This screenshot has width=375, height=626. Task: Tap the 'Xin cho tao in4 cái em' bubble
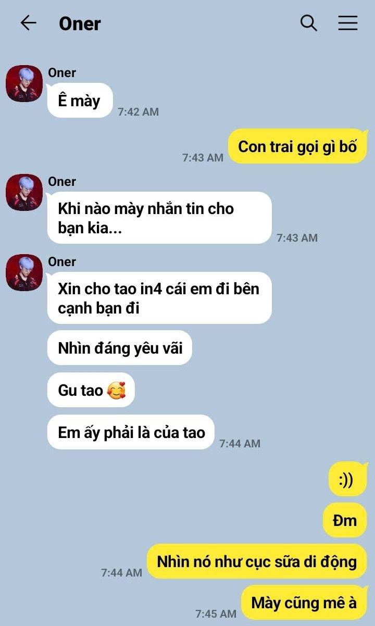pyautogui.click(x=159, y=298)
